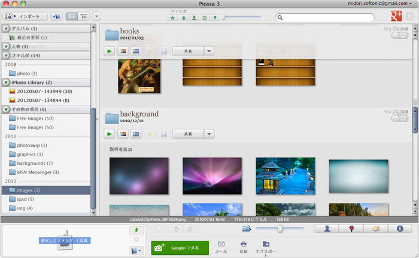Collapse the その他の項目 (9) group
419x258 pixels.
[x=6, y=110]
